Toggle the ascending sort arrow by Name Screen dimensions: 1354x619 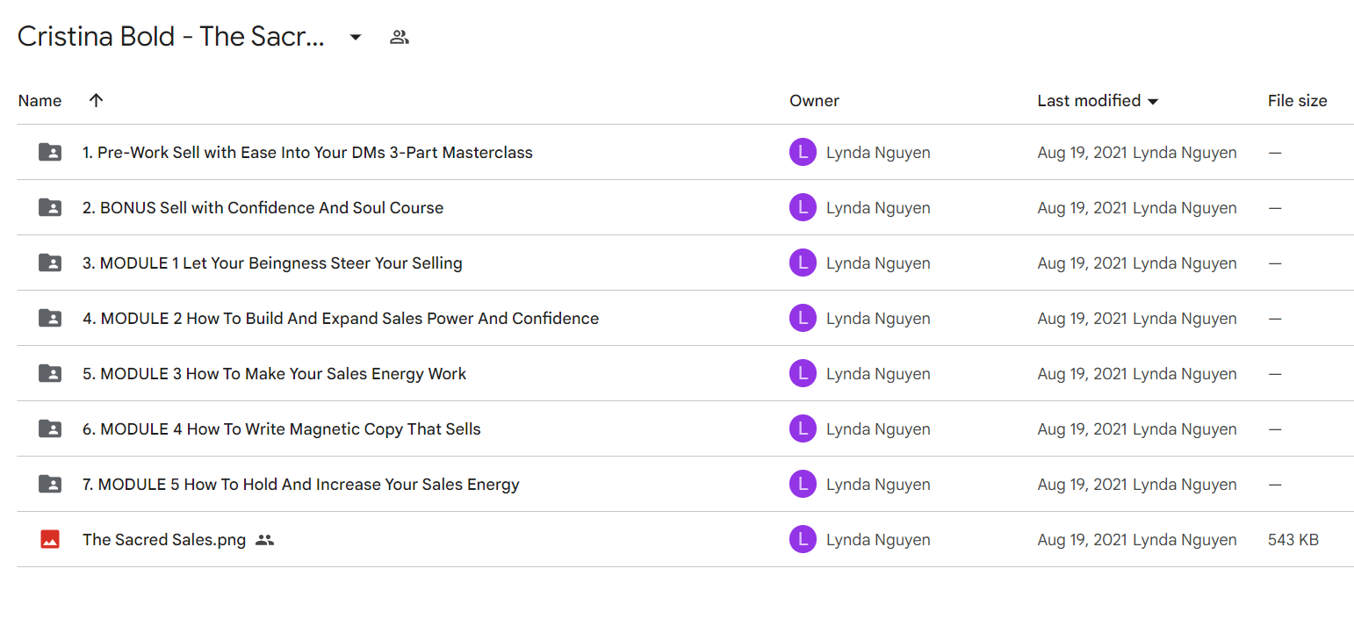pyautogui.click(x=97, y=100)
